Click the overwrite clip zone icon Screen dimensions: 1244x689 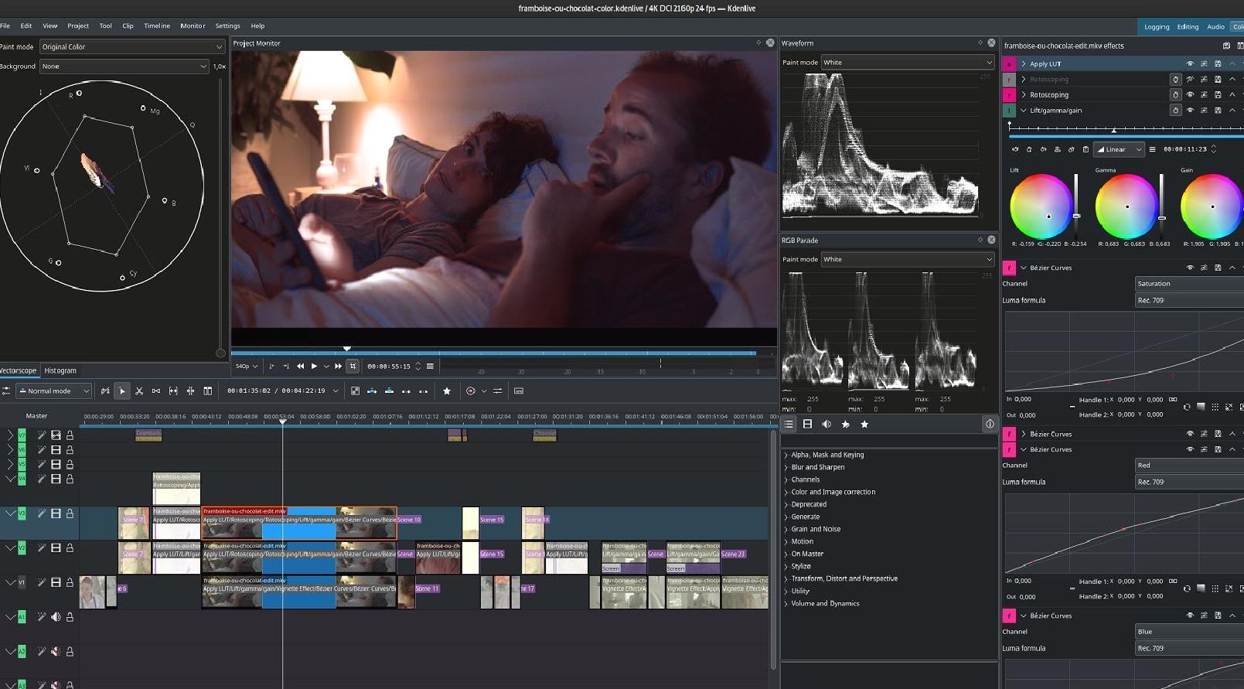389,391
